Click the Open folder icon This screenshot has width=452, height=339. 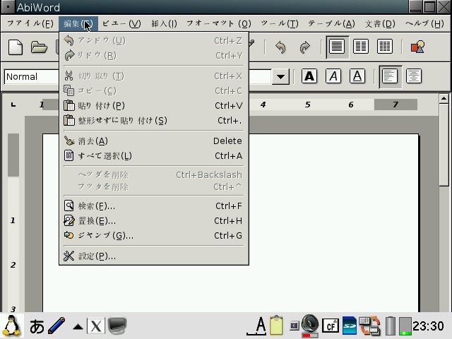(x=39, y=47)
